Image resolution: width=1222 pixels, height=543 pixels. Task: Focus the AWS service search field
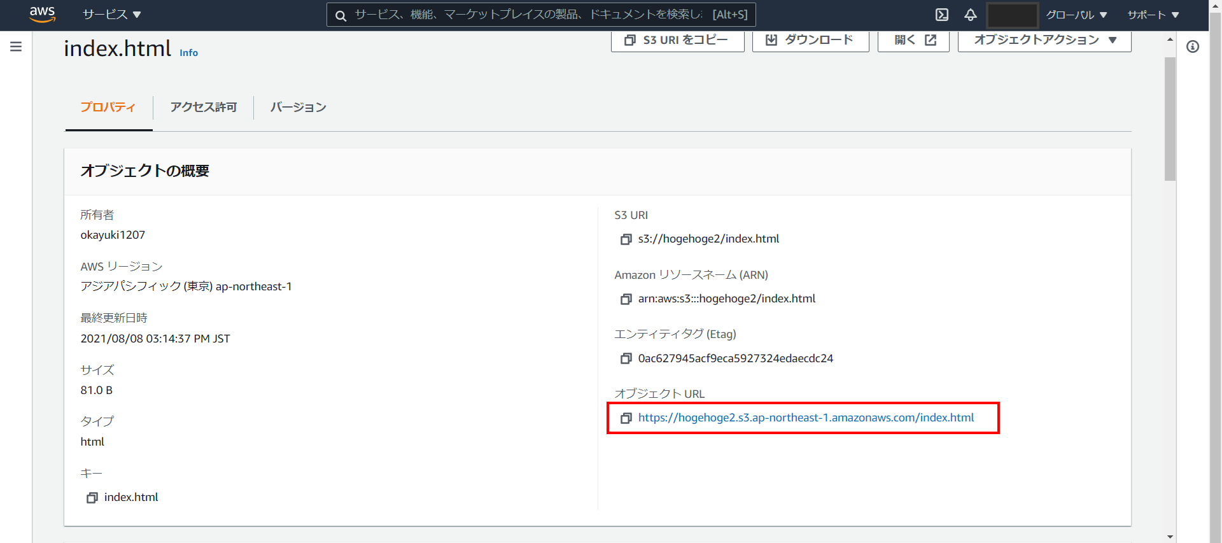541,15
